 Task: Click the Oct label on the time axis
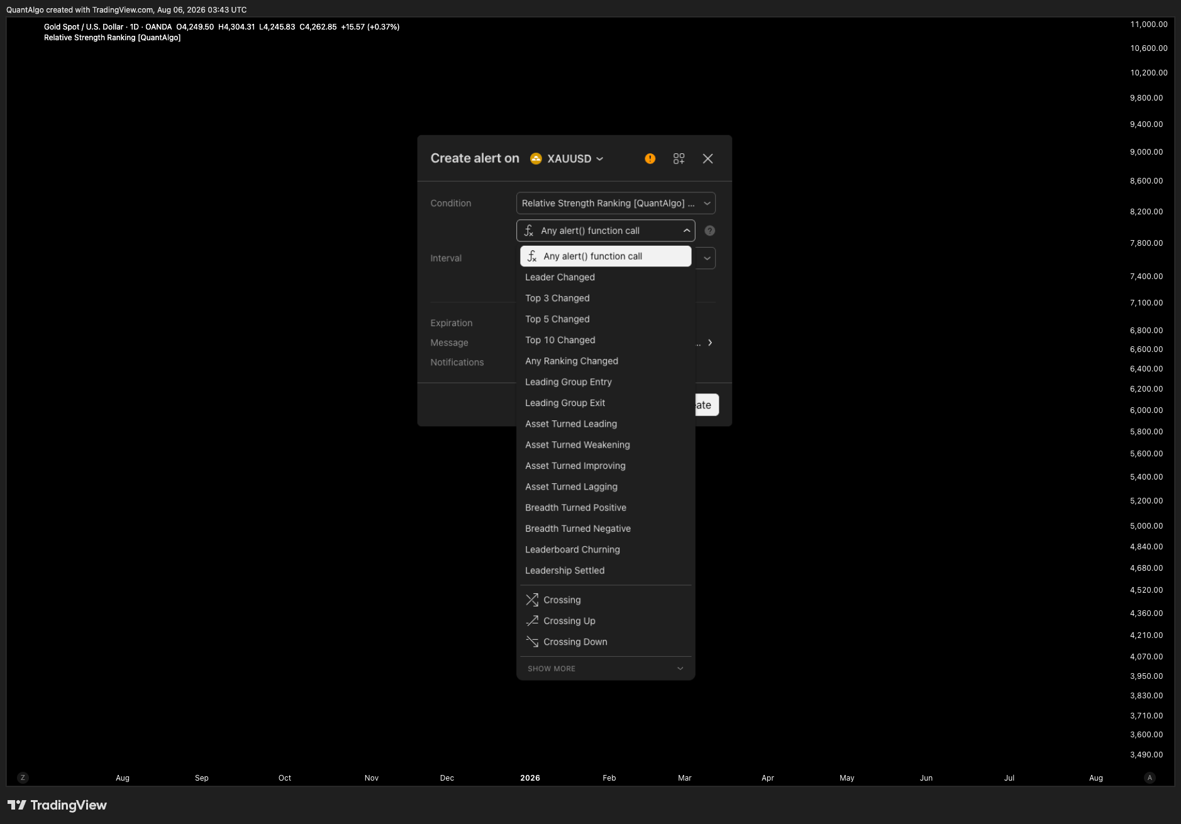click(x=285, y=778)
